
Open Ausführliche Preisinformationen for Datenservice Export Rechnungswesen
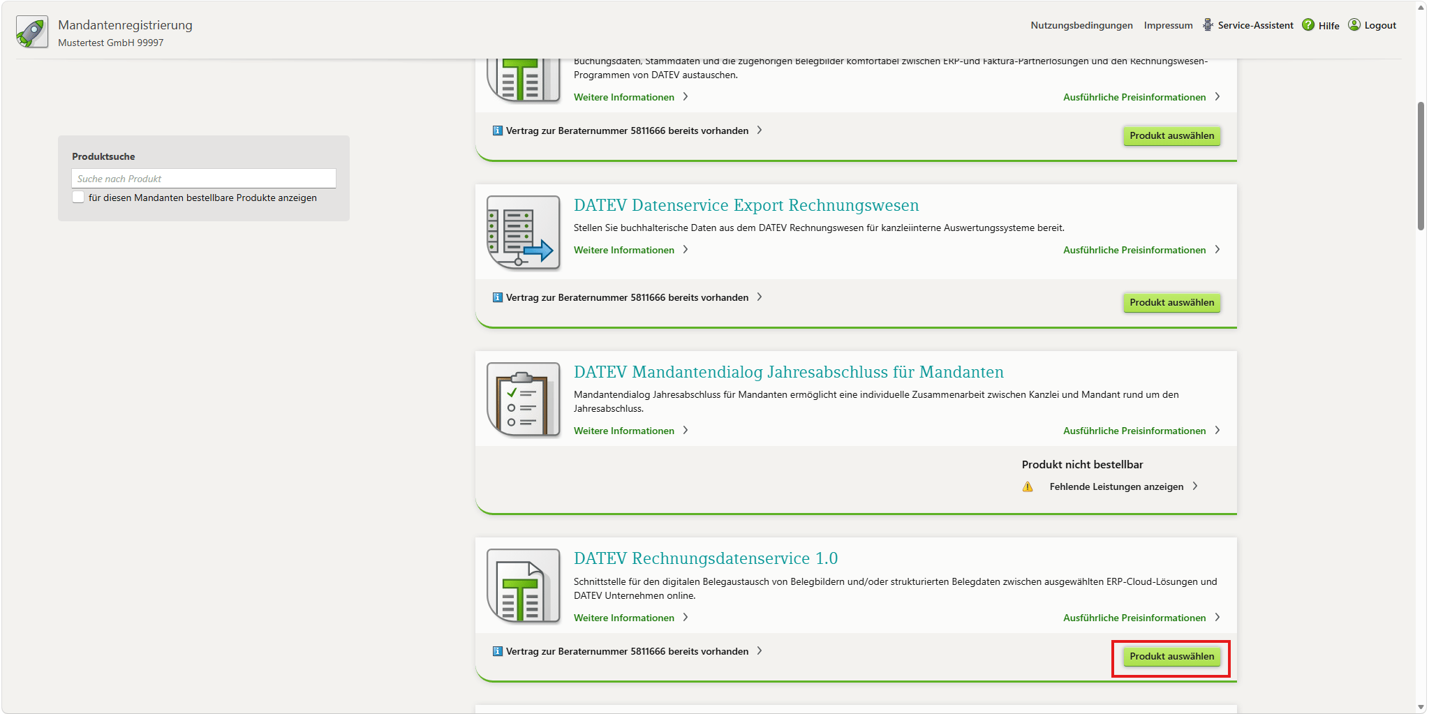click(1134, 250)
